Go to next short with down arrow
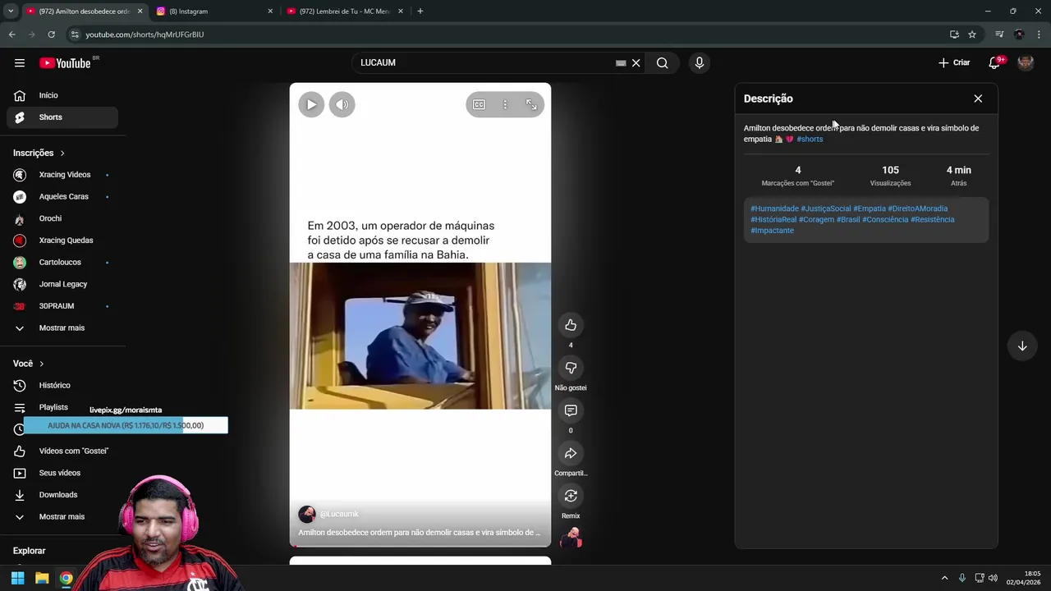Image resolution: width=1051 pixels, height=591 pixels. coord(1022,346)
